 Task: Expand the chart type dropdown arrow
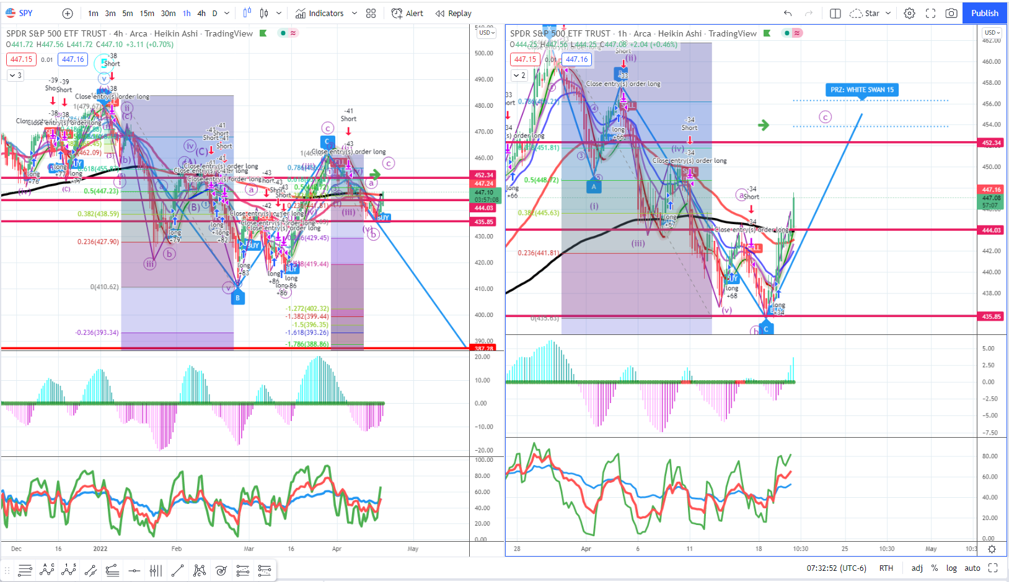point(279,14)
